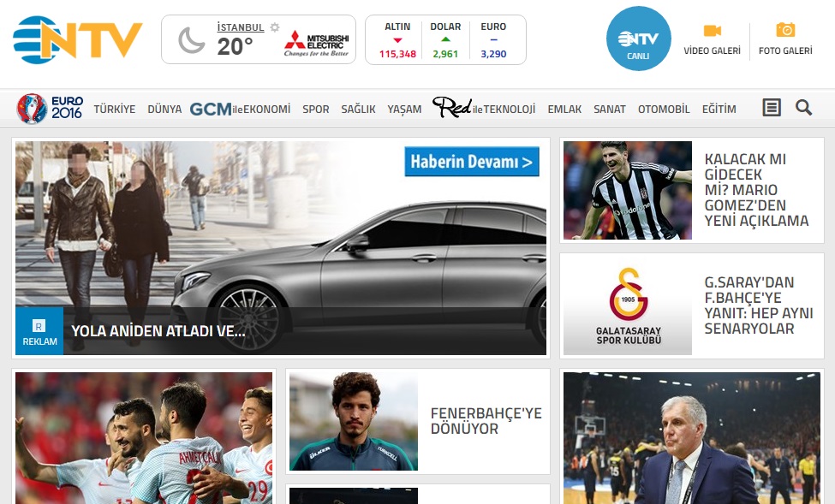The image size is (835, 504).
Task: Click the video camera icon
Action: tap(712, 30)
